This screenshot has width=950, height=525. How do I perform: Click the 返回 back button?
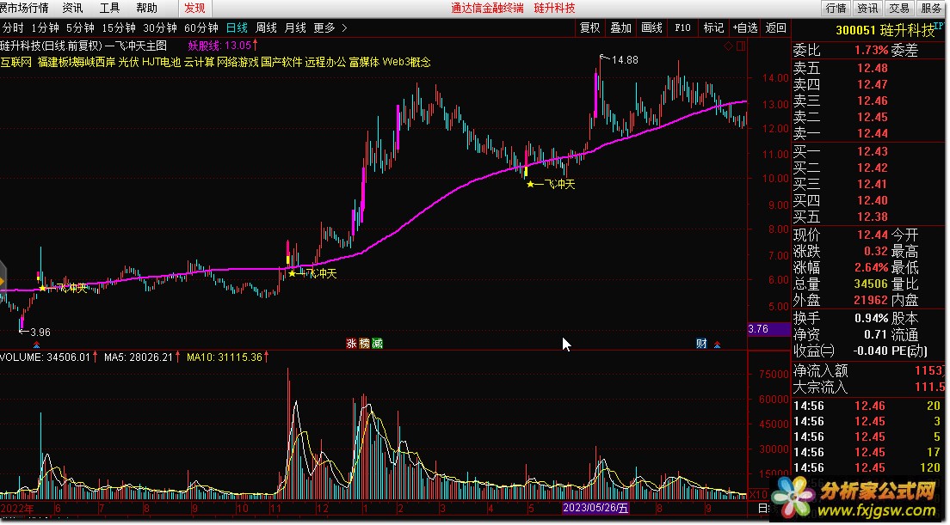pos(775,27)
